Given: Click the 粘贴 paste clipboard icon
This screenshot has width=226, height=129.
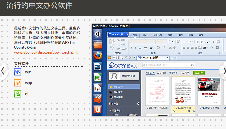Looking at the screenshot, I should [x=112, y=42].
